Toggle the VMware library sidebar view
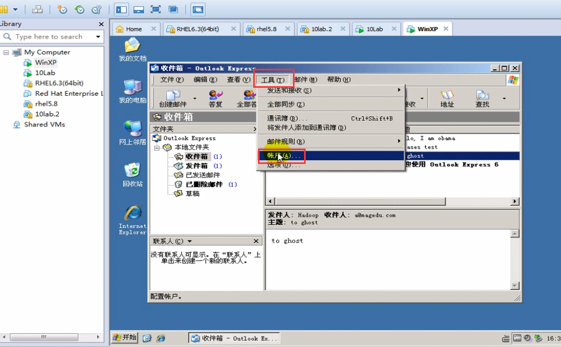The width and height of the screenshot is (561, 347). pyautogui.click(x=122, y=10)
